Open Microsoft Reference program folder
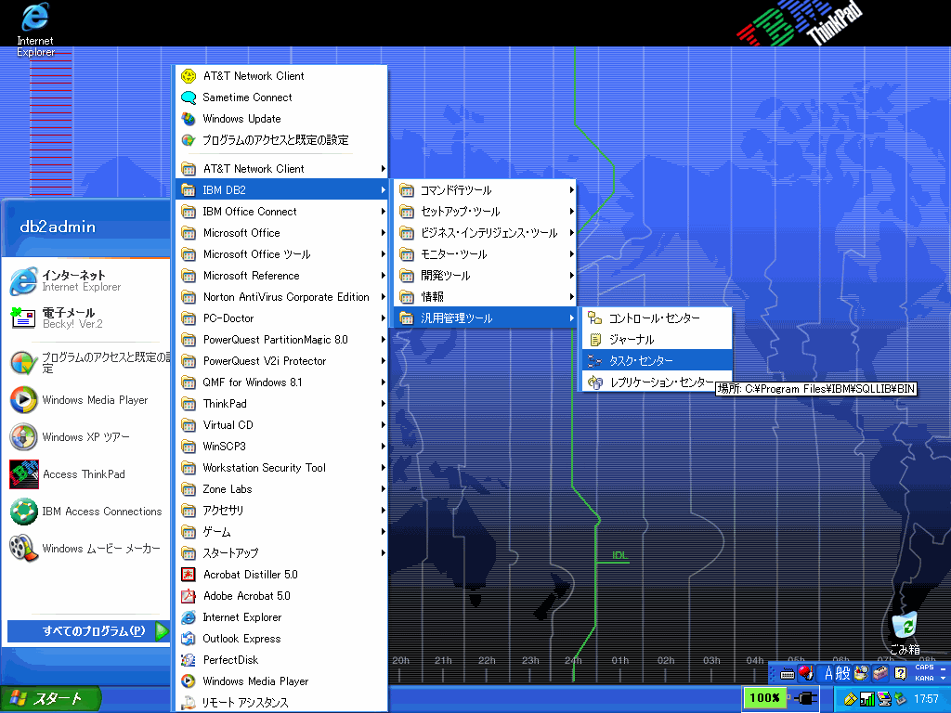This screenshot has height=713, width=951. (281, 276)
